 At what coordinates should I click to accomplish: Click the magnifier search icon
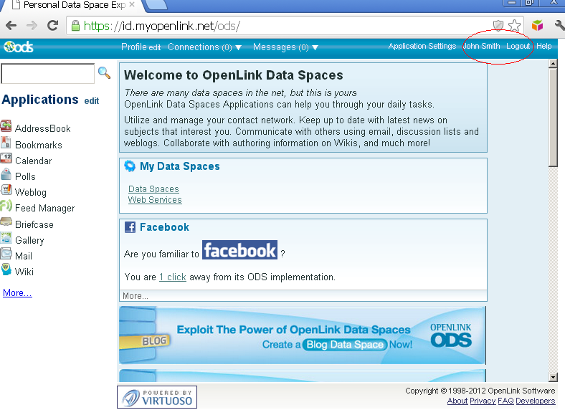[105, 72]
